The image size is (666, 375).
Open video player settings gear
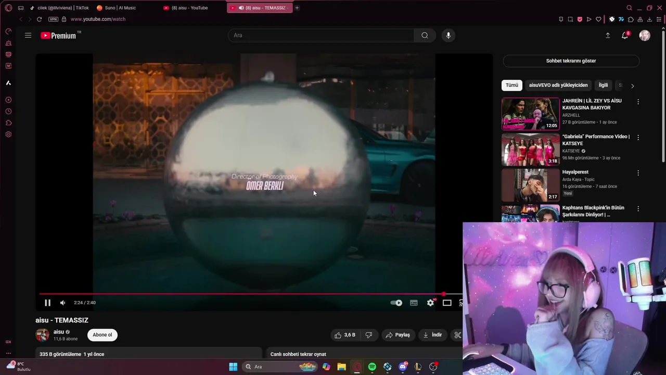(430, 303)
